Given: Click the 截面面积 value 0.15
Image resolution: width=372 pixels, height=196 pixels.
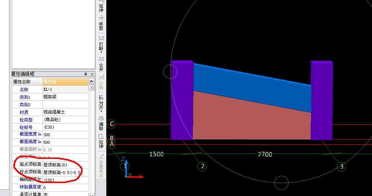Looking at the screenshot, I should click(x=66, y=150).
